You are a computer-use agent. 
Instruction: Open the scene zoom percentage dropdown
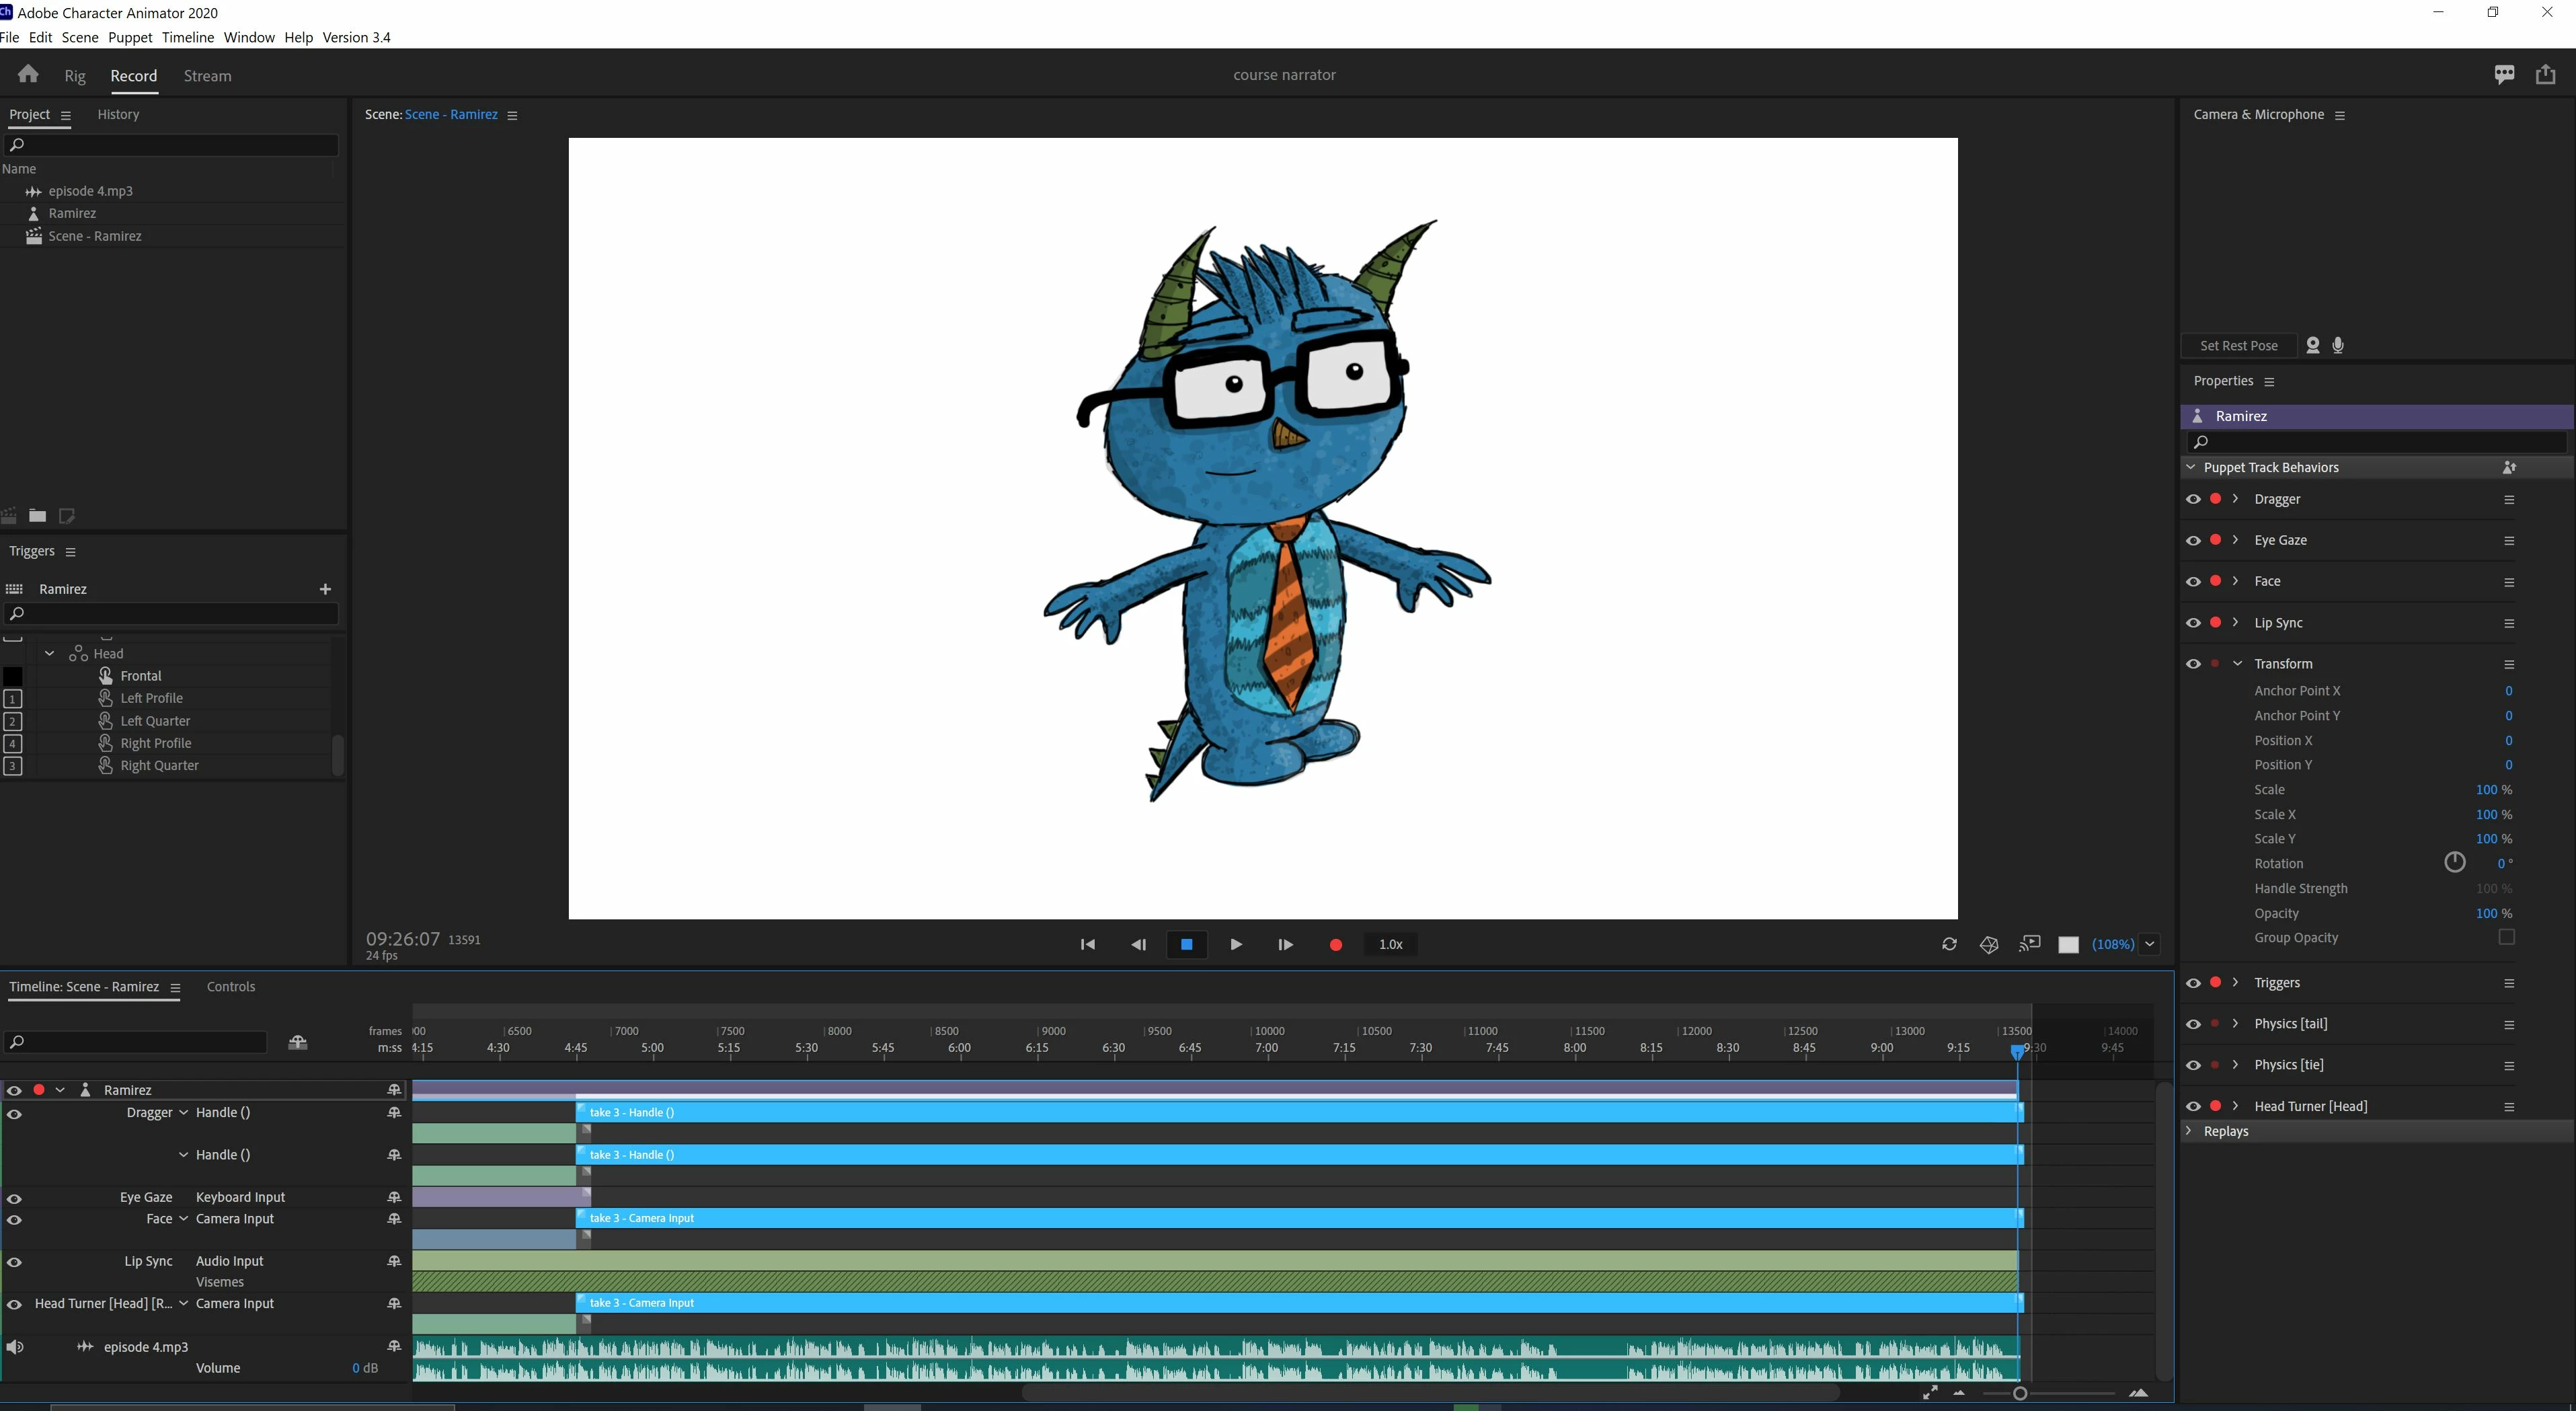(2149, 944)
